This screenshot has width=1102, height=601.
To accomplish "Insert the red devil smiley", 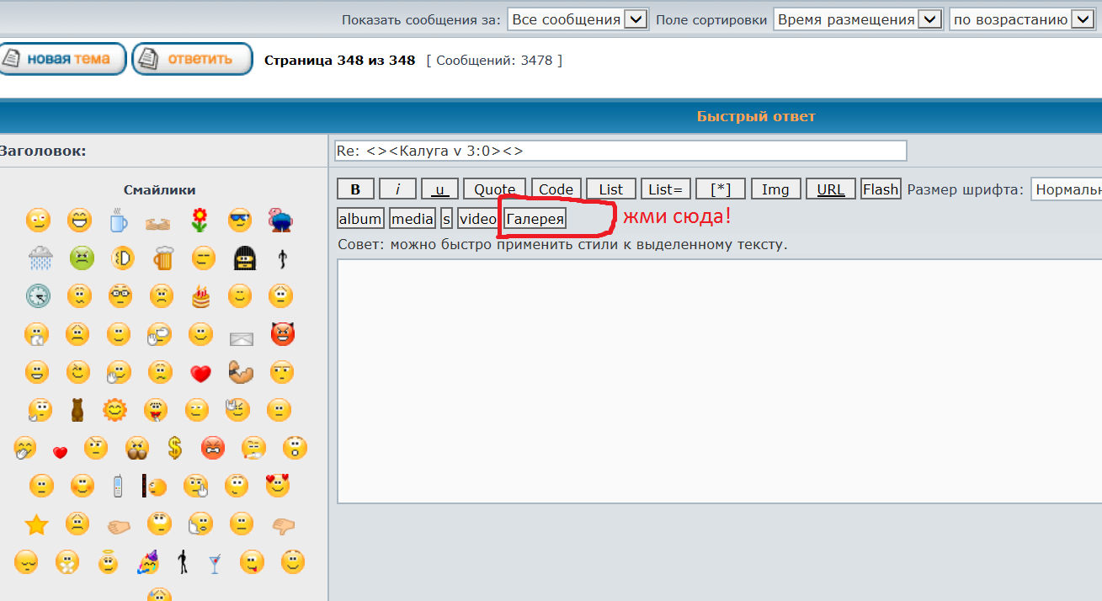I will (283, 335).
